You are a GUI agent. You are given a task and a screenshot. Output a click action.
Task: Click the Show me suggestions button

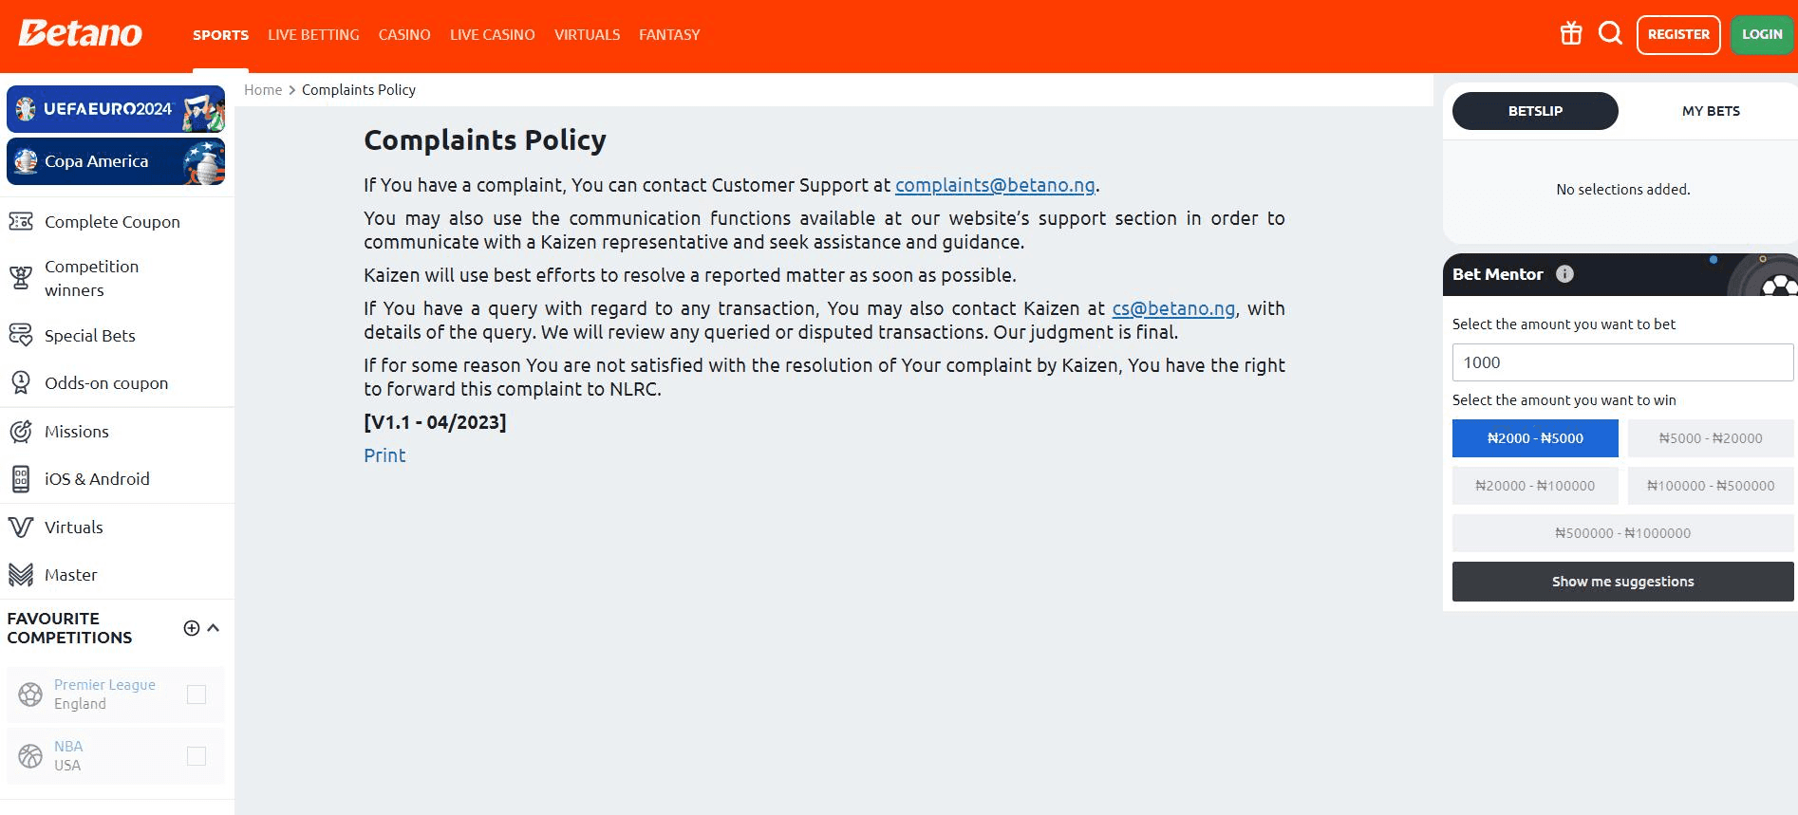(1622, 582)
